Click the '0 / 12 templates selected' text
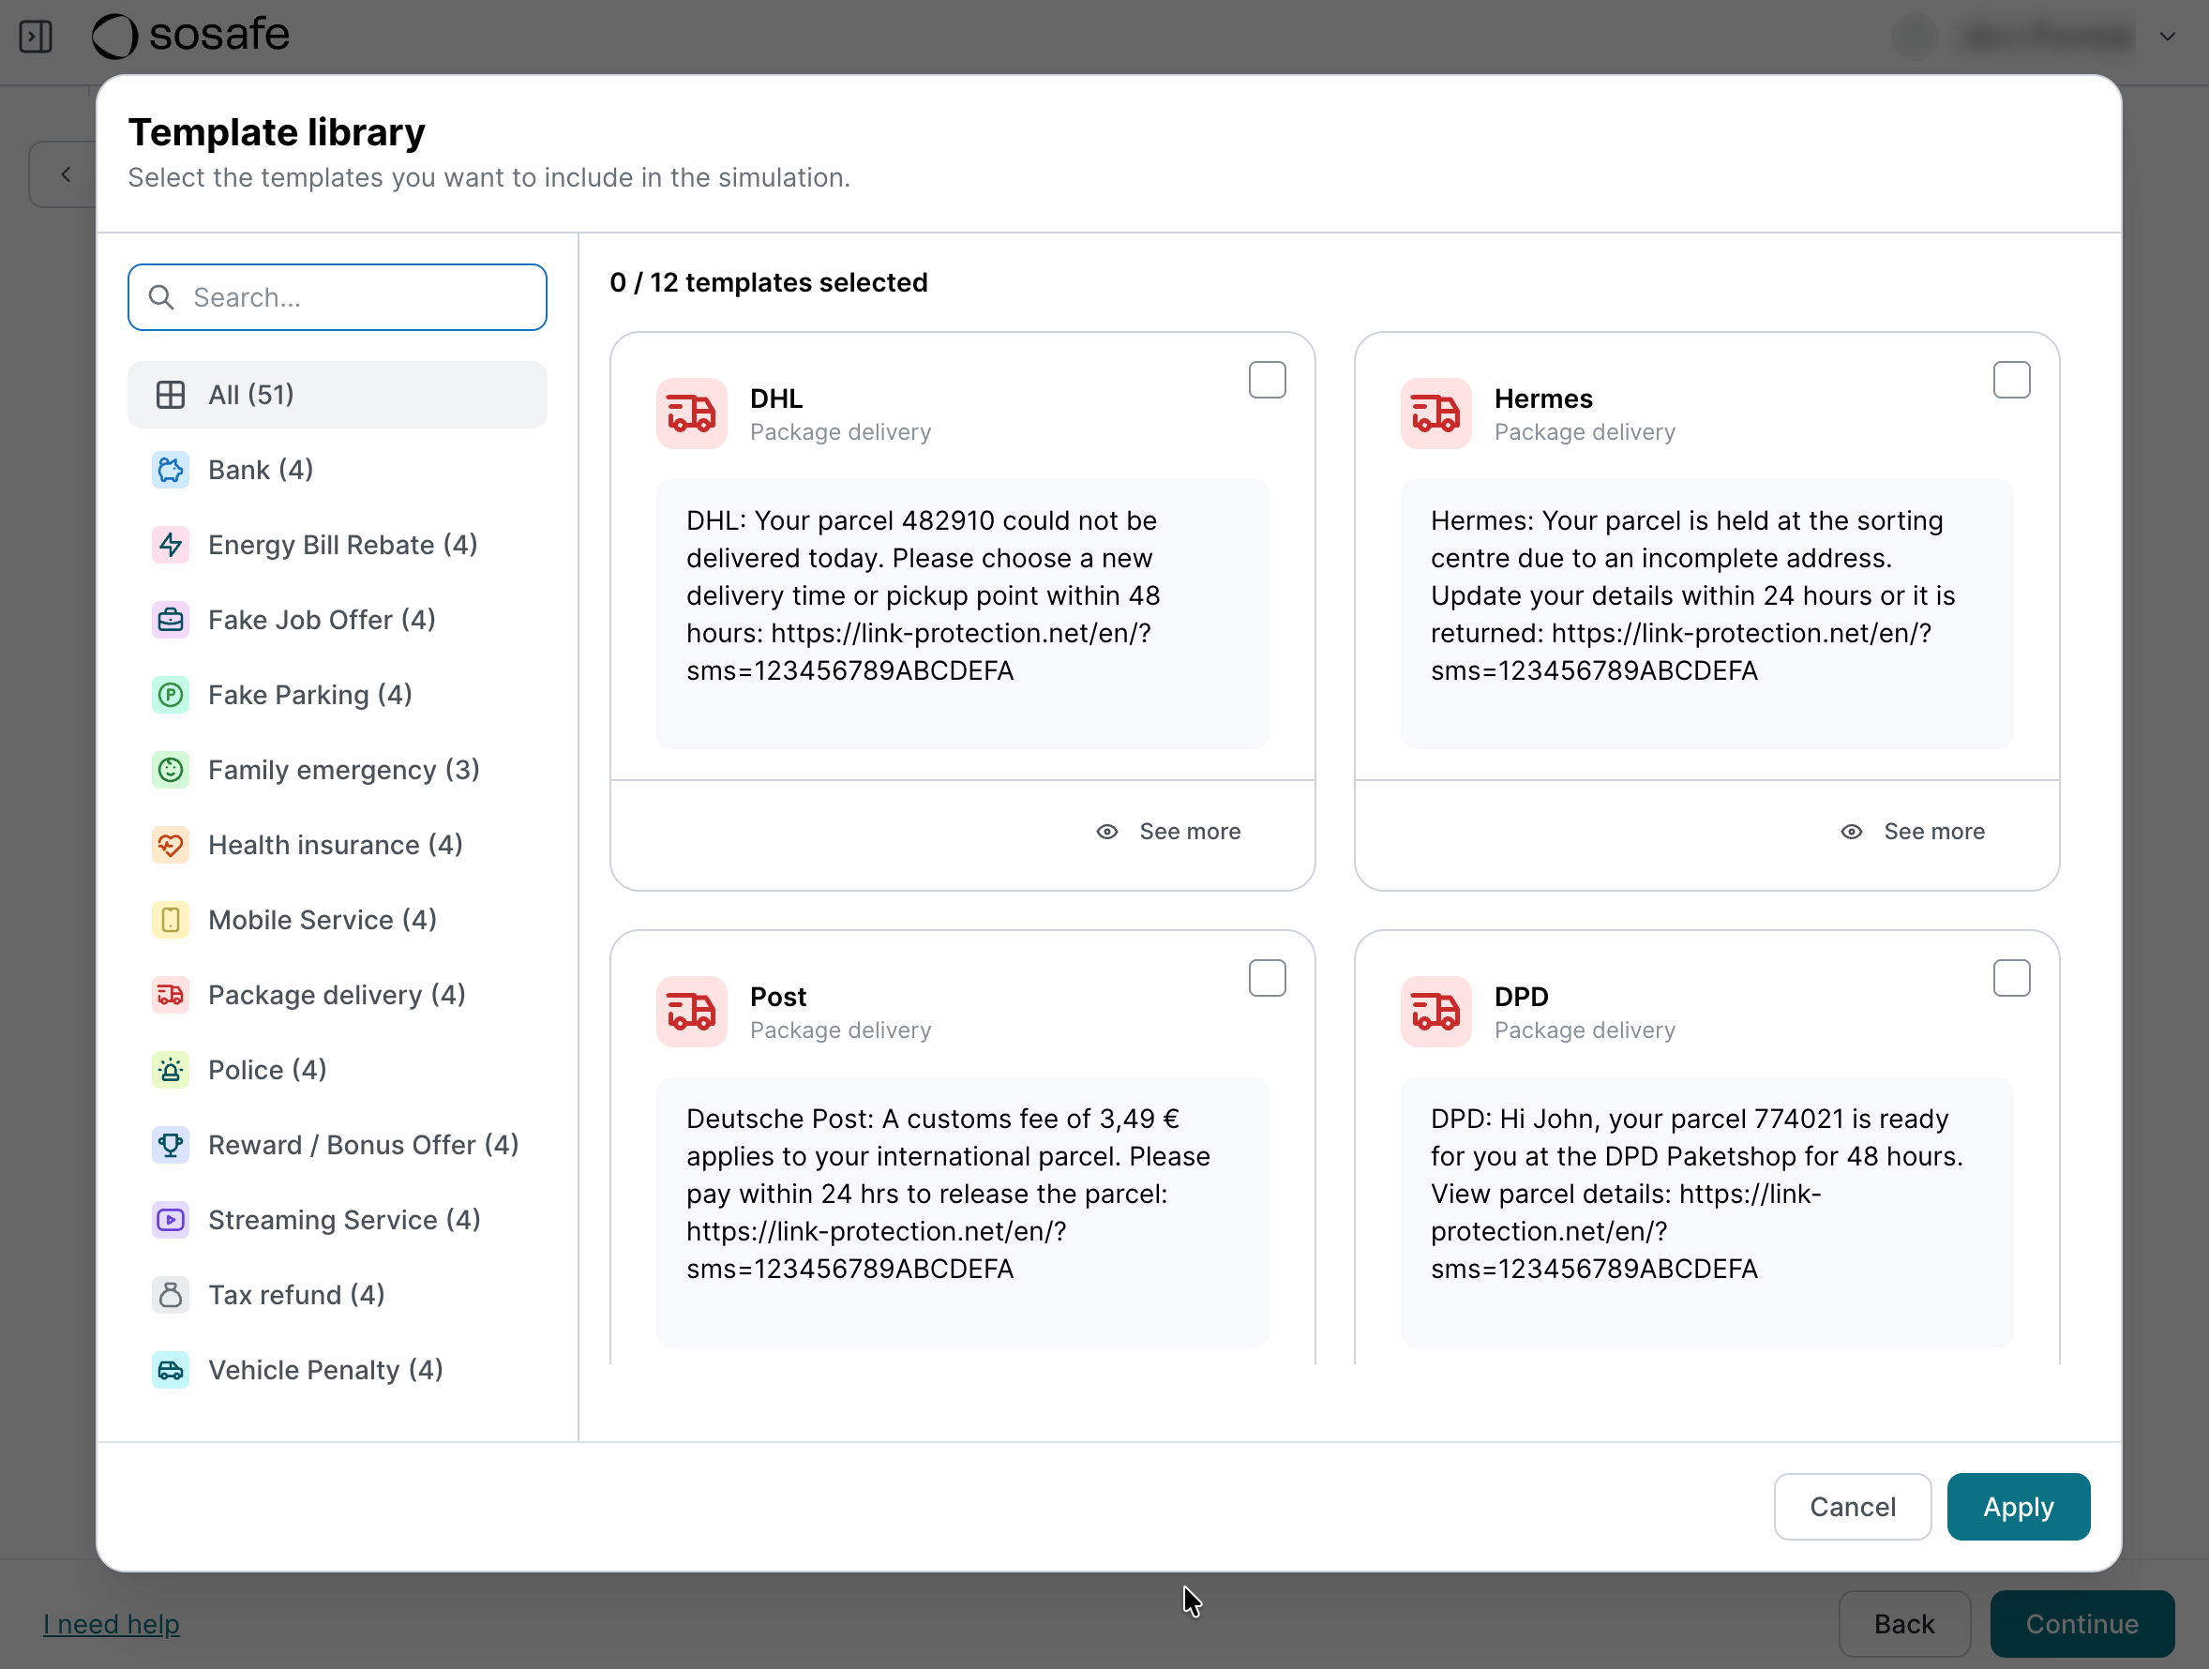2209x1669 pixels. [x=768, y=282]
